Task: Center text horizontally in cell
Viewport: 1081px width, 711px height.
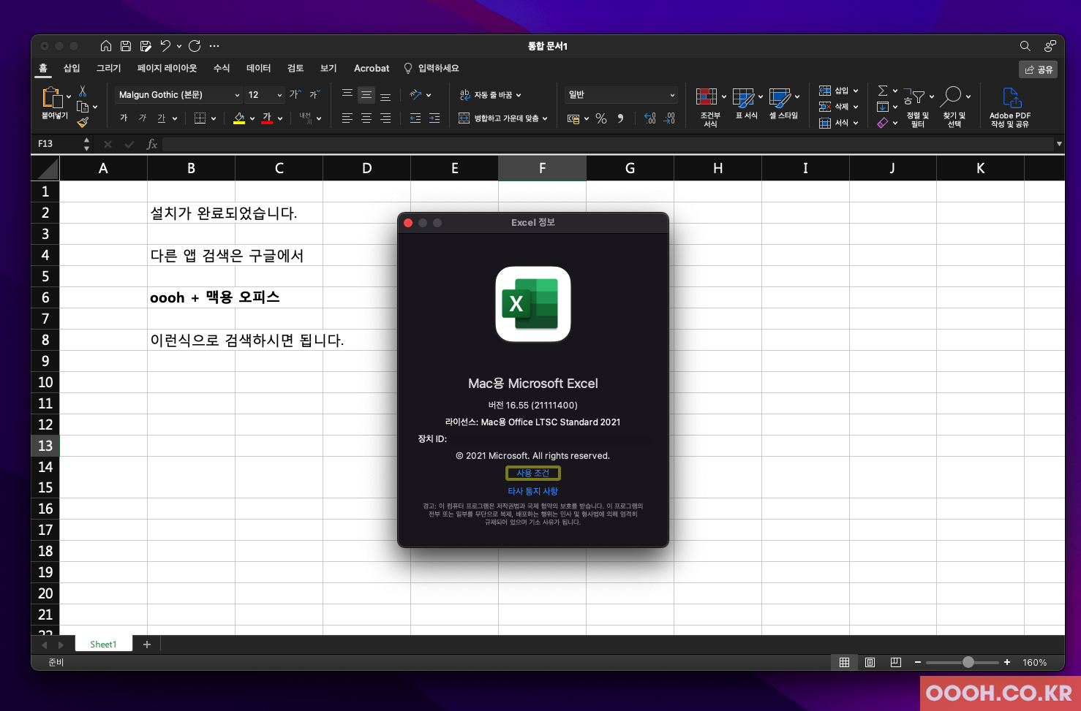Action: click(366, 118)
